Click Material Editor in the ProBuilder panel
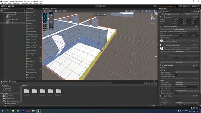The image size is (201, 113). click(31, 20)
